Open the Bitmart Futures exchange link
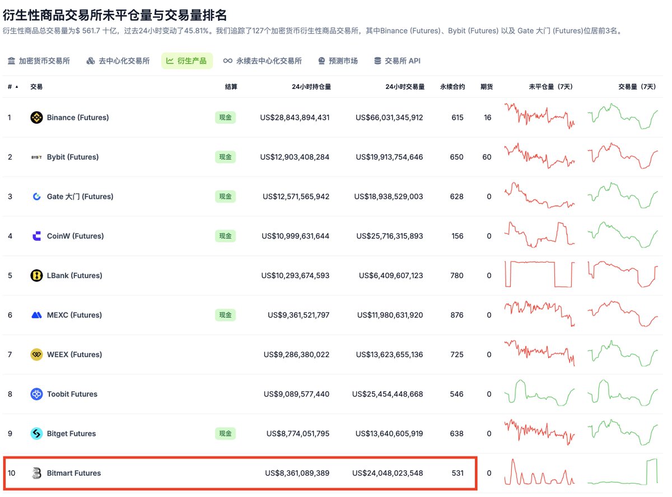 click(74, 473)
